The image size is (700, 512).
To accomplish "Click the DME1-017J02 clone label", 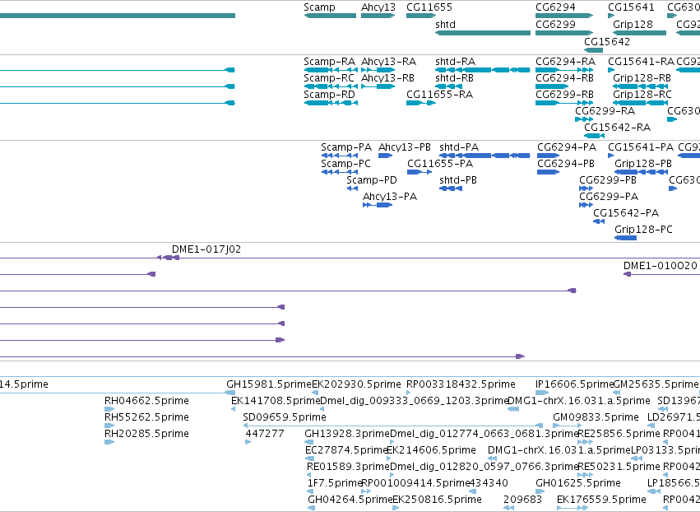I will (206, 249).
